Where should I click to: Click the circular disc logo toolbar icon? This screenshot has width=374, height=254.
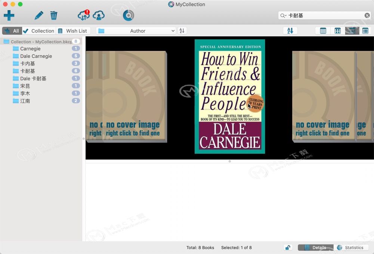[128, 15]
